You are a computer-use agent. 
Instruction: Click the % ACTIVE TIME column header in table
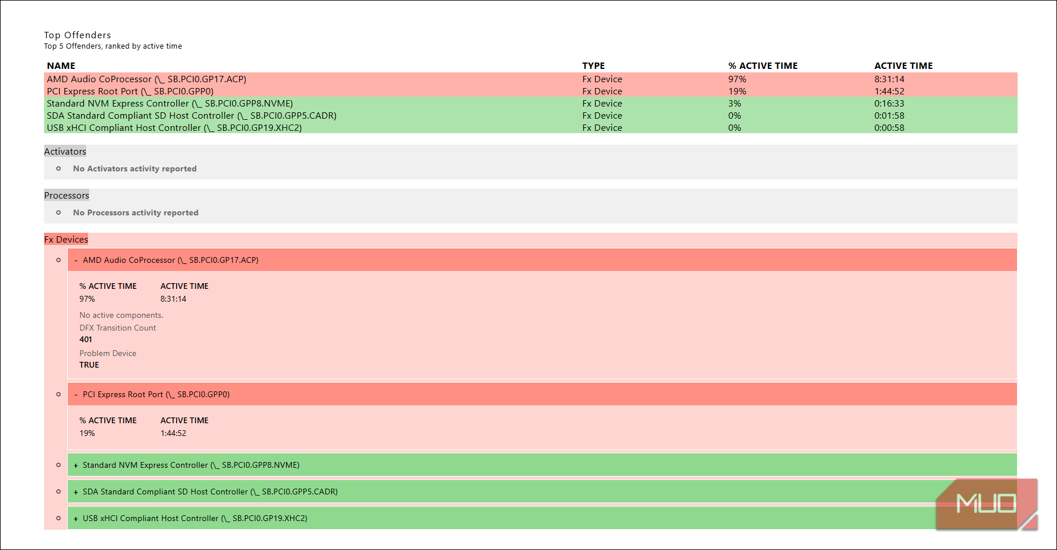763,66
